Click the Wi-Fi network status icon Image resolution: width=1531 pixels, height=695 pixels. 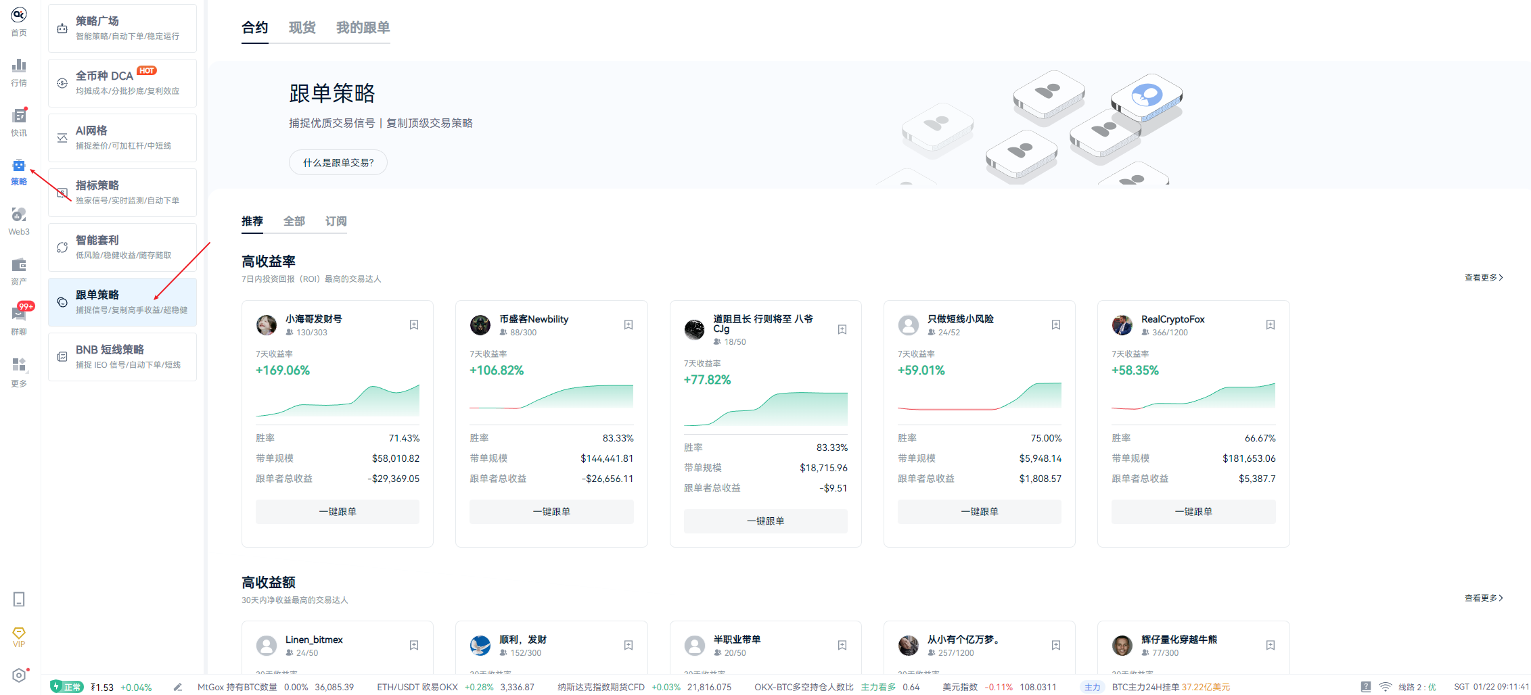pos(1385,687)
